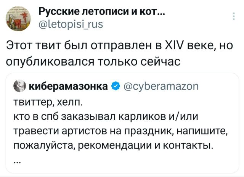
Task: Expand the truncated quoted tweet ellipsis
Action: coord(16,161)
